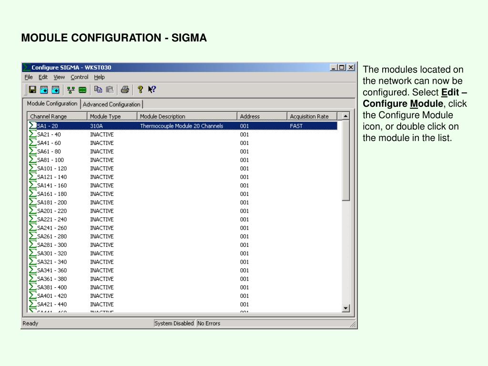Click the Save floppy disk icon
Screen dimensions: 488x366
(x=32, y=90)
